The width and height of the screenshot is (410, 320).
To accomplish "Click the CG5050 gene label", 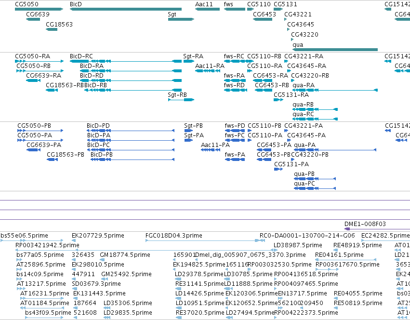I will point(26,4).
